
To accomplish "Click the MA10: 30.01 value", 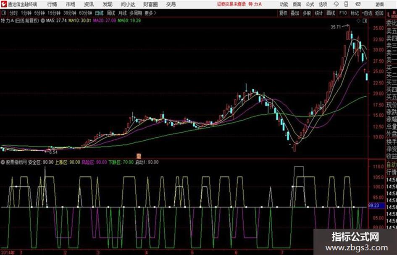I will coord(79,21).
